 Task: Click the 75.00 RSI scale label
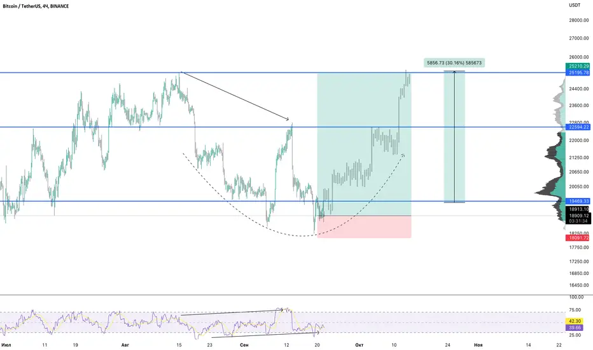(575, 310)
